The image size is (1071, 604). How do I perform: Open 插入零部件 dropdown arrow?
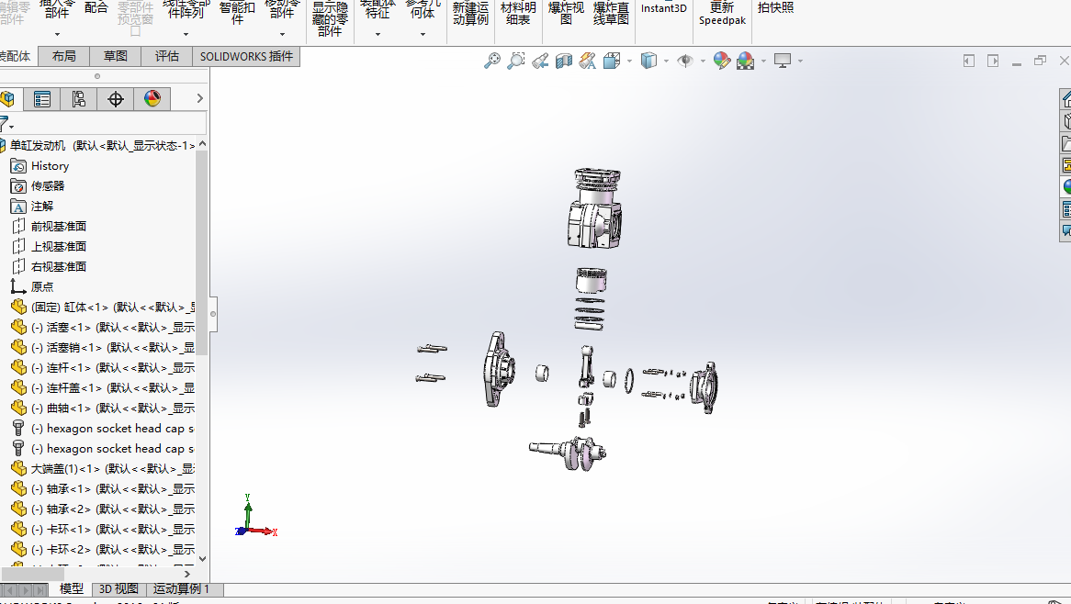tap(57, 34)
